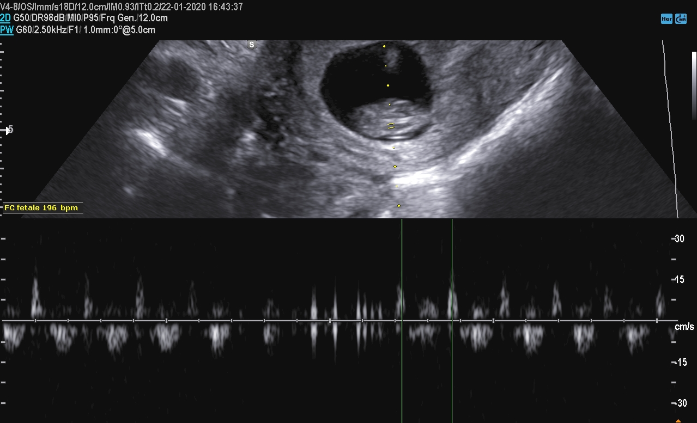The height and width of the screenshot is (423, 697).
Task: Click the MR+ icon in top right
Action: (681, 19)
